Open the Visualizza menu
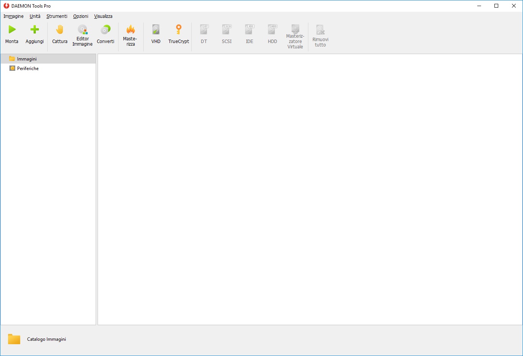 pyautogui.click(x=103, y=16)
